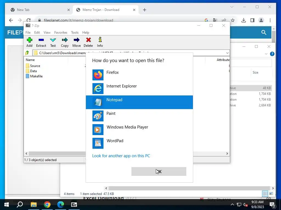Choose Firefox to open the file

[x=139, y=75]
